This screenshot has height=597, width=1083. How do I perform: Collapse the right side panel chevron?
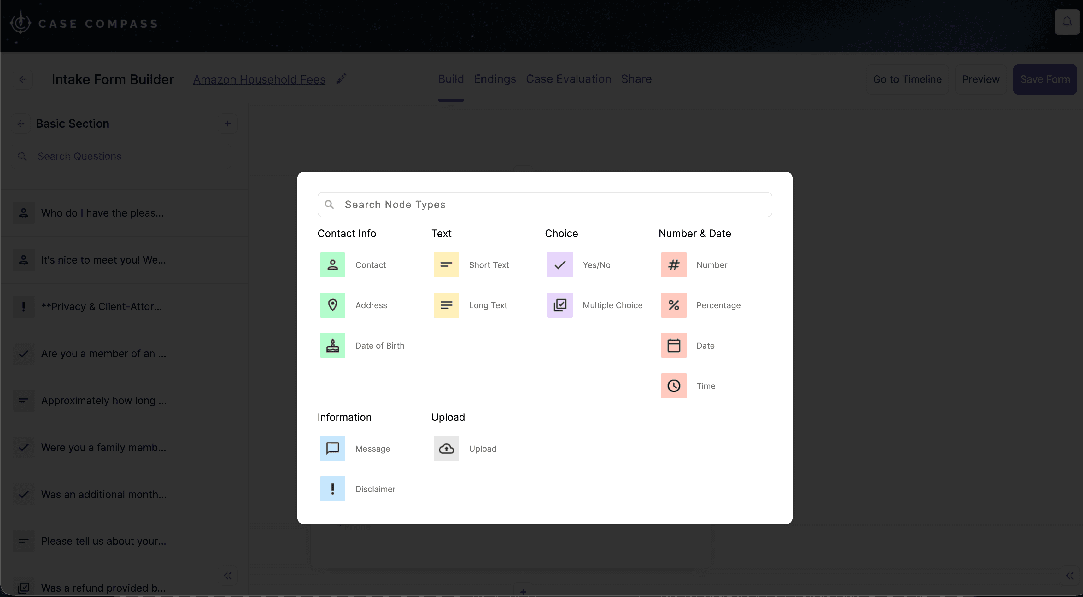tap(1070, 575)
